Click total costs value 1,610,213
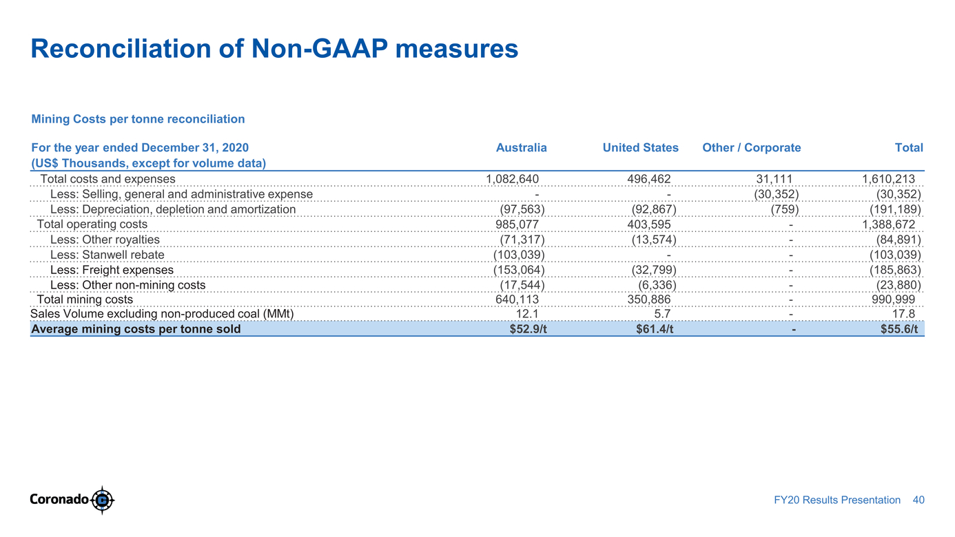Screen dimensions: 955x537 point(889,179)
